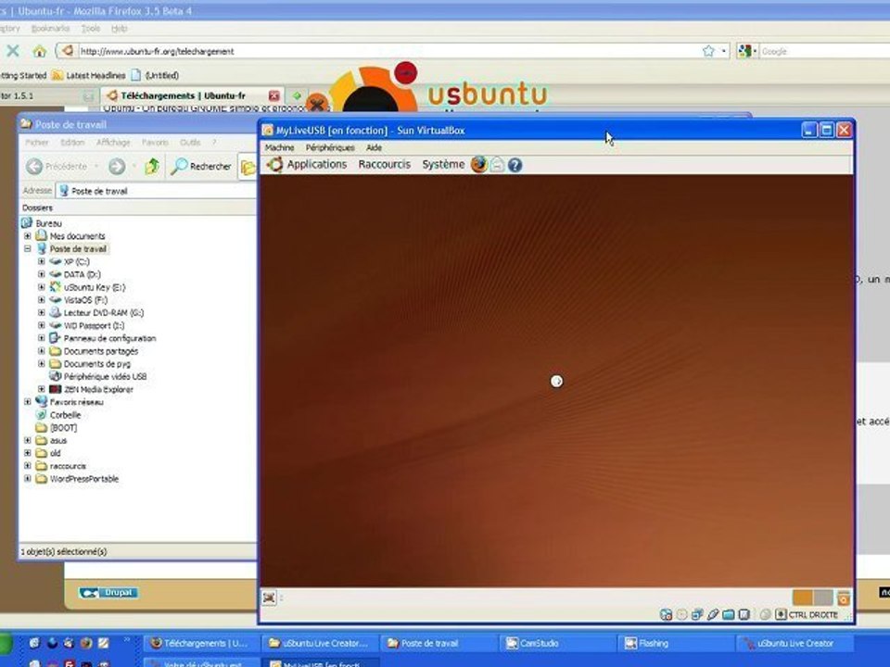This screenshot has width=890, height=667.
Task: Open Firefox launcher in Ubuntu guest panel
Action: (x=479, y=165)
